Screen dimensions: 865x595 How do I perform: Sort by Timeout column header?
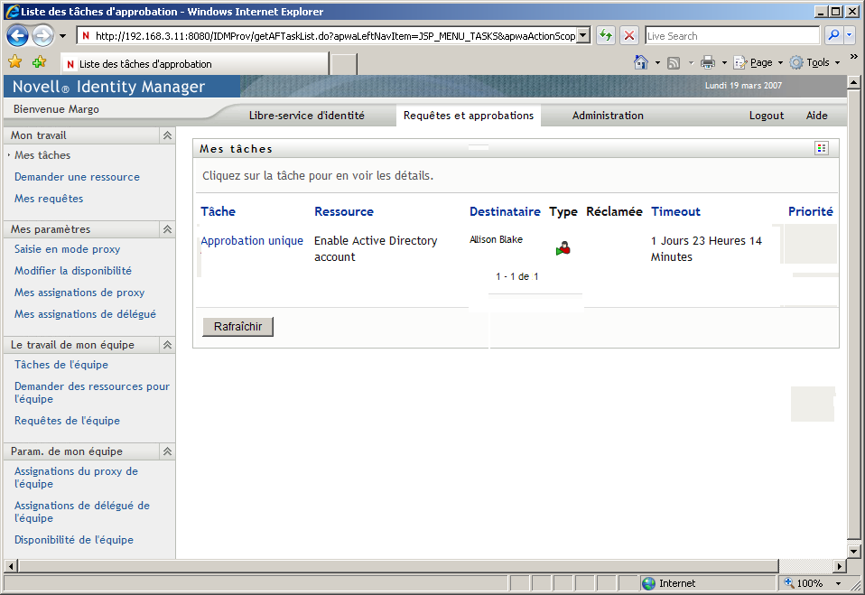(675, 212)
